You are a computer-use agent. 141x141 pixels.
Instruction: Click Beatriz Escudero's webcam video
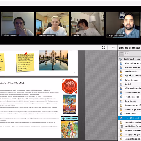[x=53, y=24]
